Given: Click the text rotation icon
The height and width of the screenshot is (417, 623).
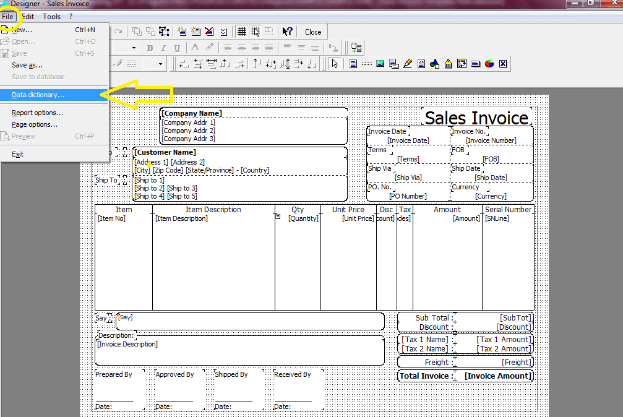Looking at the screenshot, I should click(x=333, y=48).
